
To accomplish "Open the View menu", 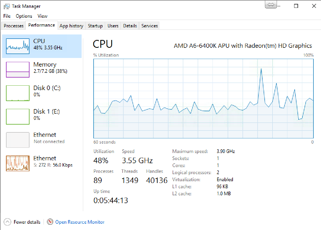I will click(43, 16).
